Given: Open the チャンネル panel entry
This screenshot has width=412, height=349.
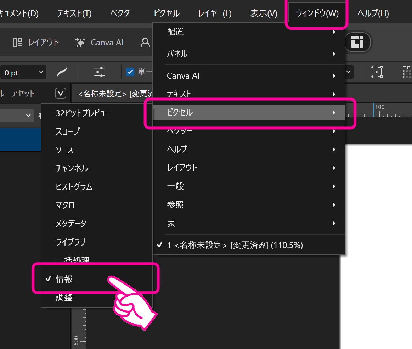Looking at the screenshot, I should pyautogui.click(x=72, y=168).
